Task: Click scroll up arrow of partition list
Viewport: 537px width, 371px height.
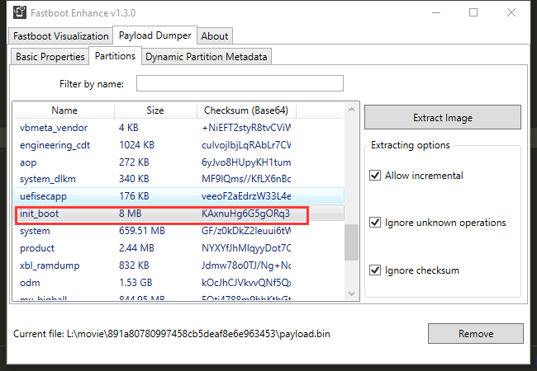Action: [x=351, y=110]
